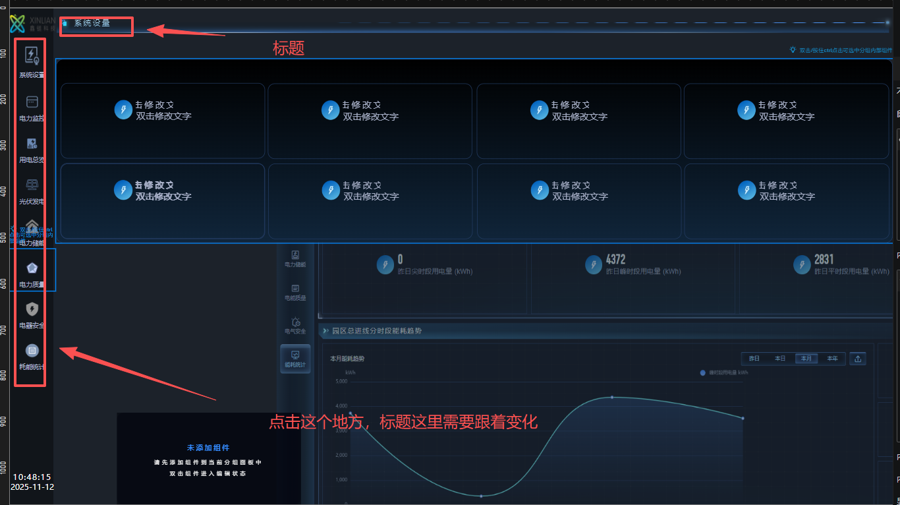Open 耗能统计 in the outer left sidebar

pos(32,351)
